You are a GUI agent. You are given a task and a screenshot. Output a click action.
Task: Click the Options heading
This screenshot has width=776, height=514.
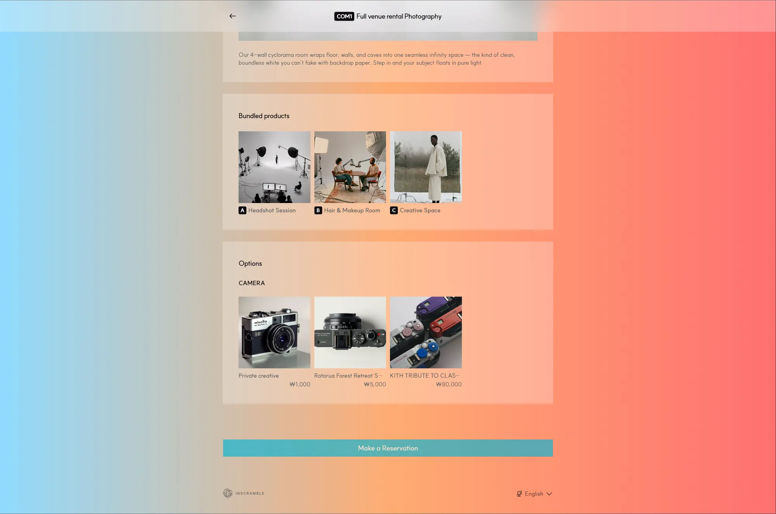click(250, 263)
